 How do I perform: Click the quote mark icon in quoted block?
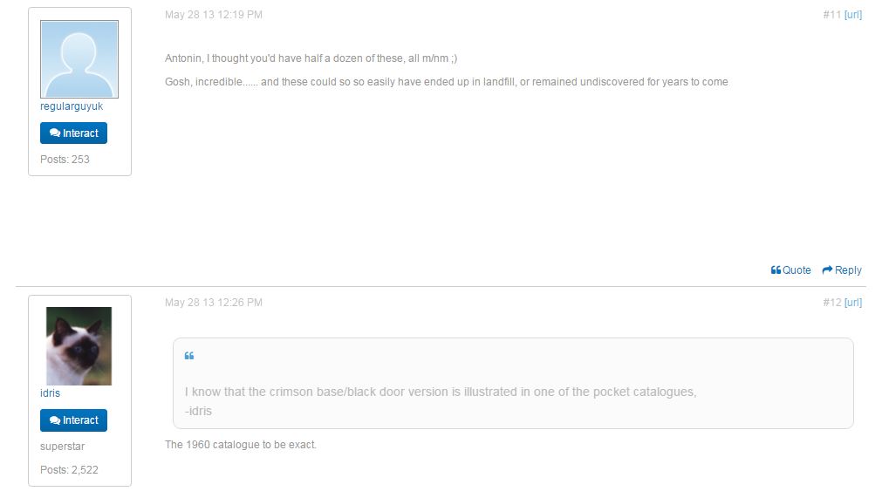[x=189, y=356]
